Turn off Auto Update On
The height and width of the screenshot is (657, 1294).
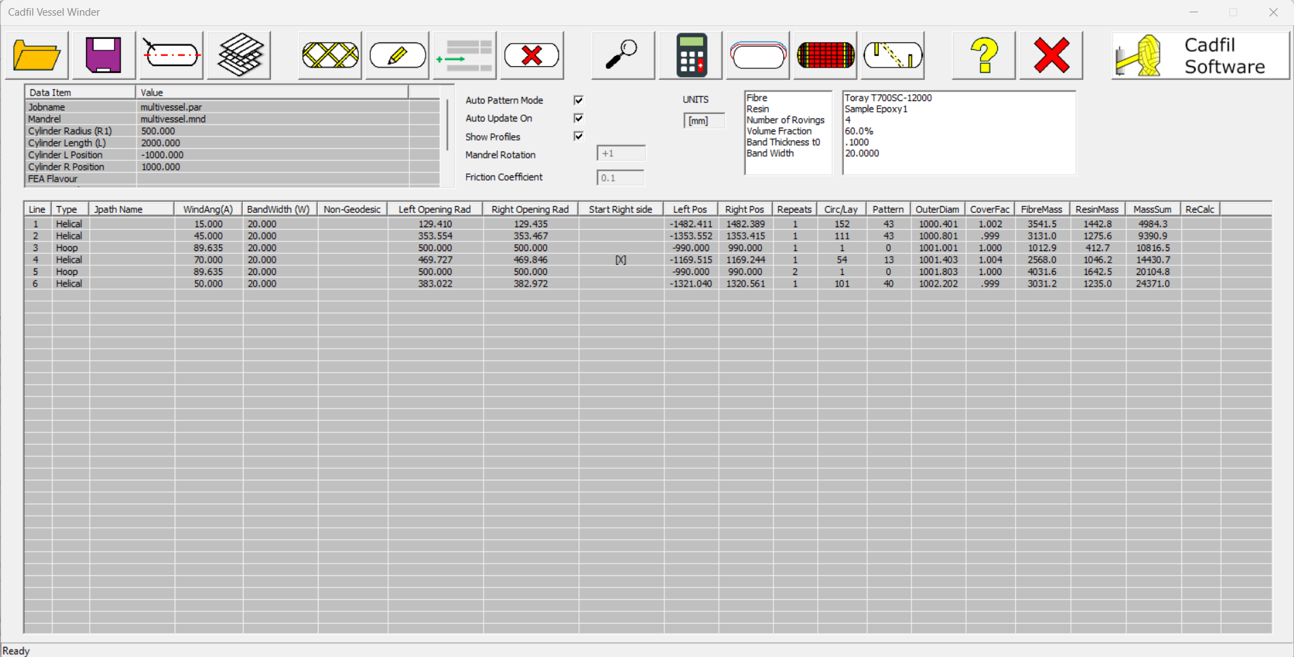[578, 118]
